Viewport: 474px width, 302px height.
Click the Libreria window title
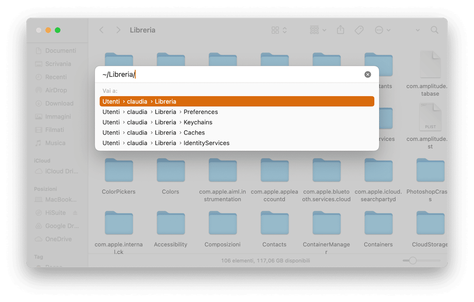pyautogui.click(x=143, y=30)
